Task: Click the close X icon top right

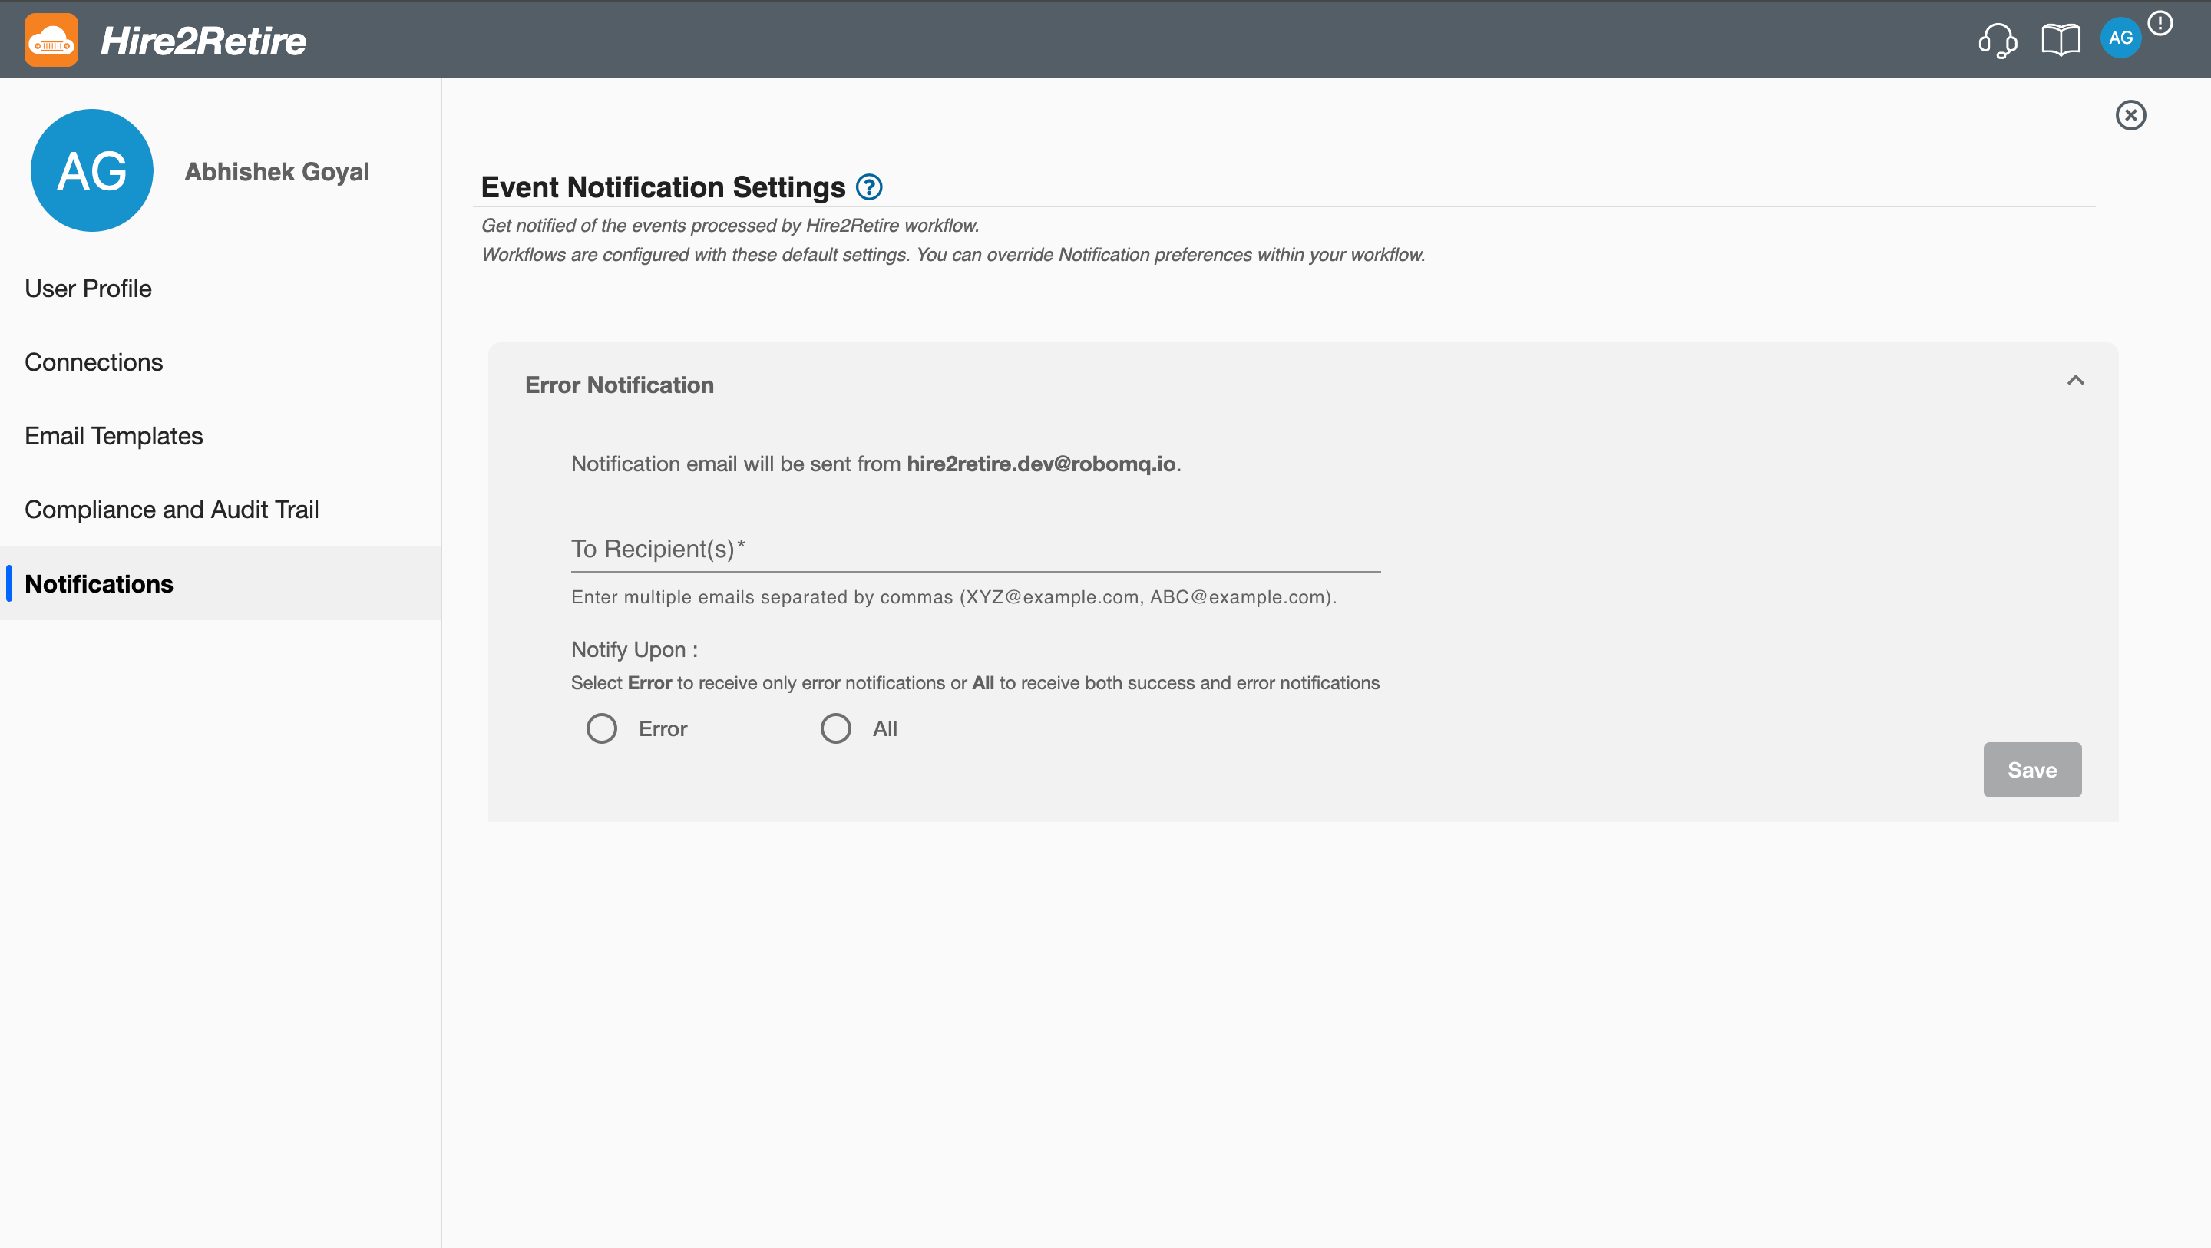Action: (x=2130, y=115)
